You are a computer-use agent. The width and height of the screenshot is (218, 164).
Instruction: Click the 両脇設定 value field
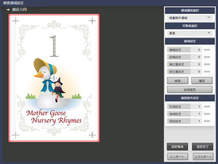pyautogui.click(x=196, y=121)
